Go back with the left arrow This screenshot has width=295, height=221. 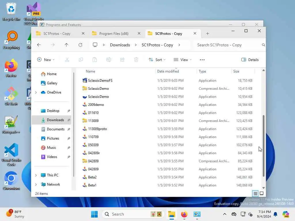pos(39,45)
